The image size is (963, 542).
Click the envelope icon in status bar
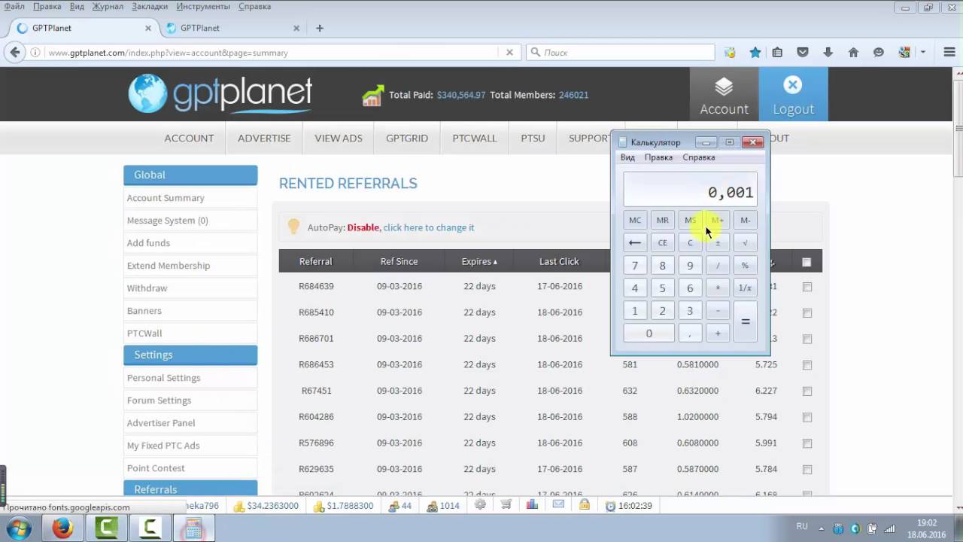pyautogui.click(x=558, y=505)
